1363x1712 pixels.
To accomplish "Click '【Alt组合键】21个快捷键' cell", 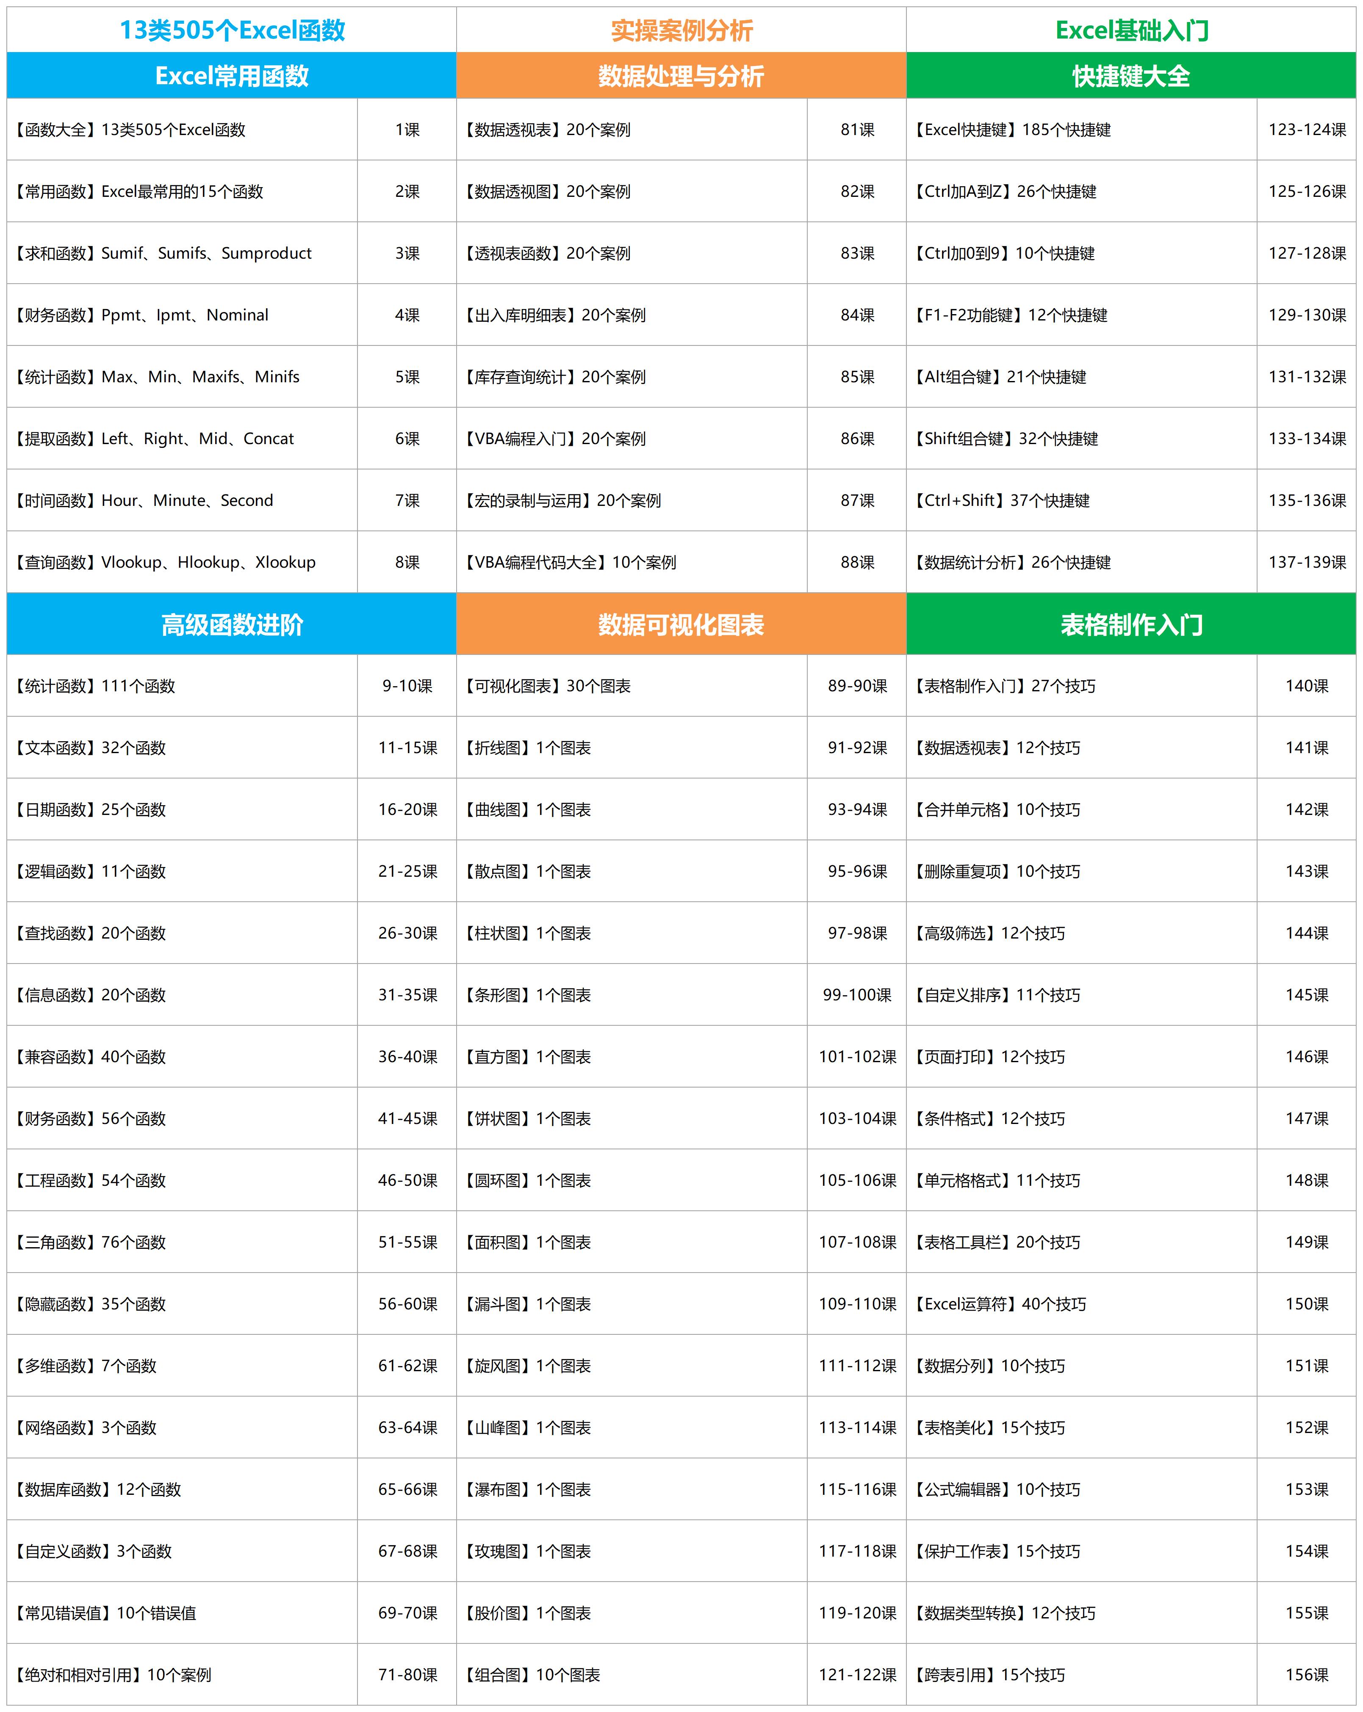I will tap(1082, 376).
